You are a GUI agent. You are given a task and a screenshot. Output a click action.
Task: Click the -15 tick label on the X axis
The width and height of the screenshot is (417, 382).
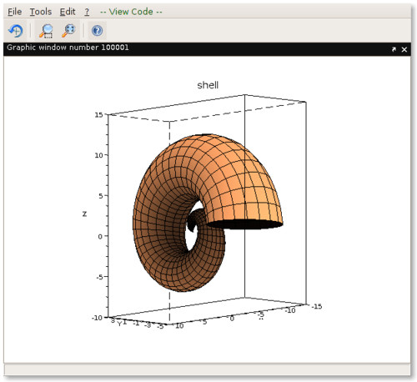tap(317, 306)
